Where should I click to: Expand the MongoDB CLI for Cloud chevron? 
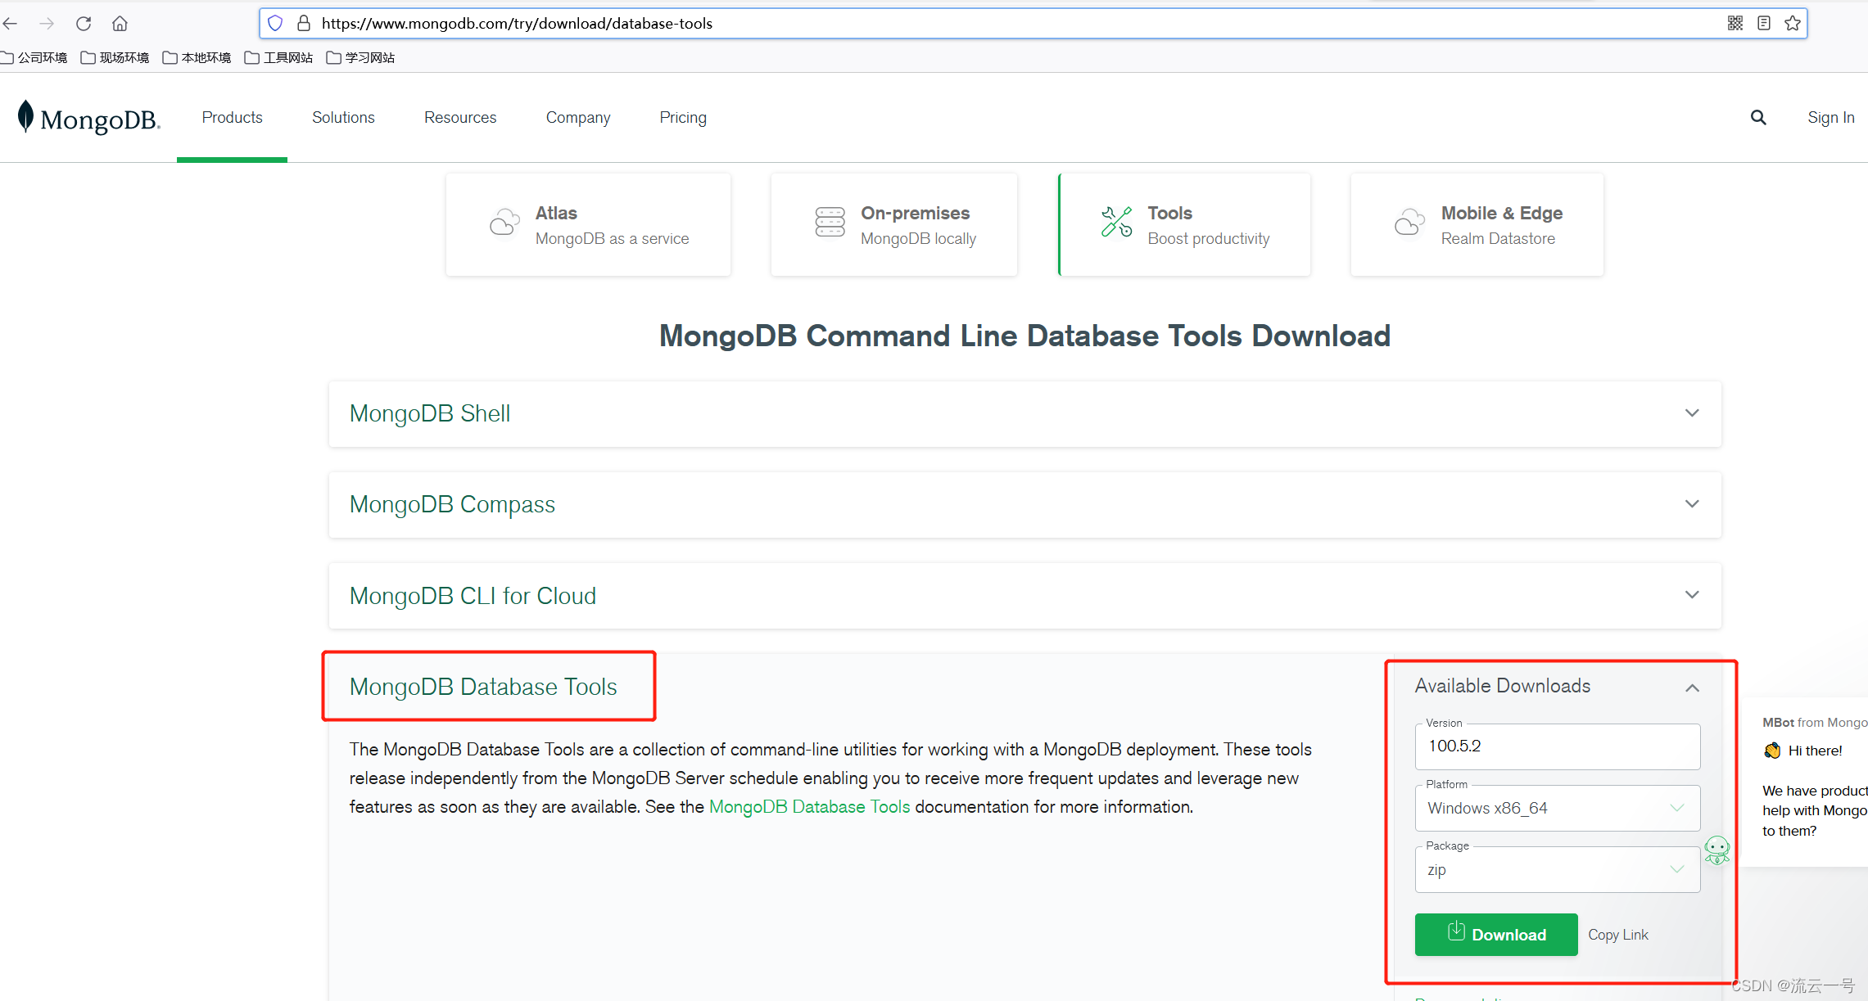pos(1692,595)
